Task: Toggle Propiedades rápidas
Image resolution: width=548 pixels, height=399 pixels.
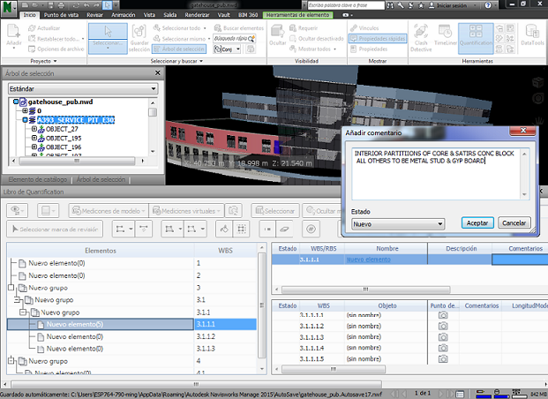Action: (378, 39)
